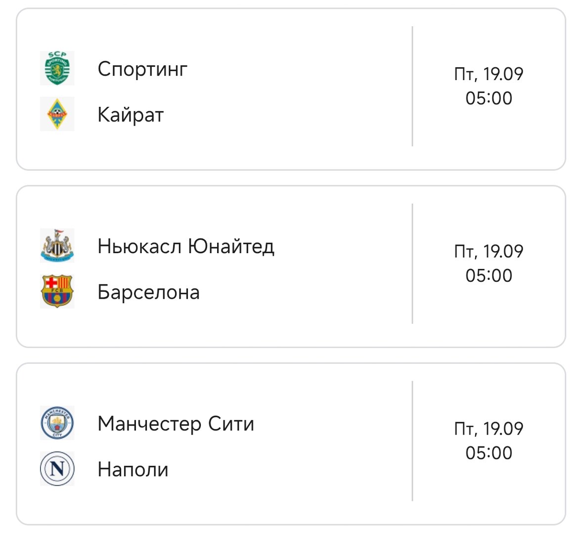
Task: Click the Ньюкасл vs Барселона match date
Action: (489, 251)
